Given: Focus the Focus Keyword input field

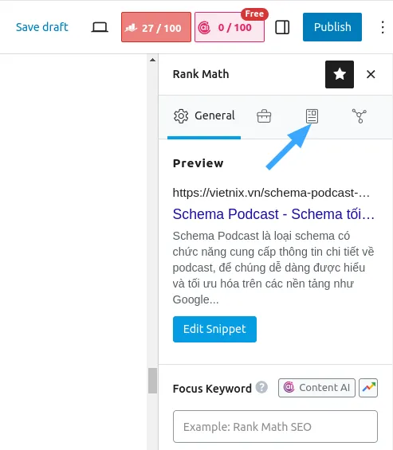Looking at the screenshot, I should (275, 426).
